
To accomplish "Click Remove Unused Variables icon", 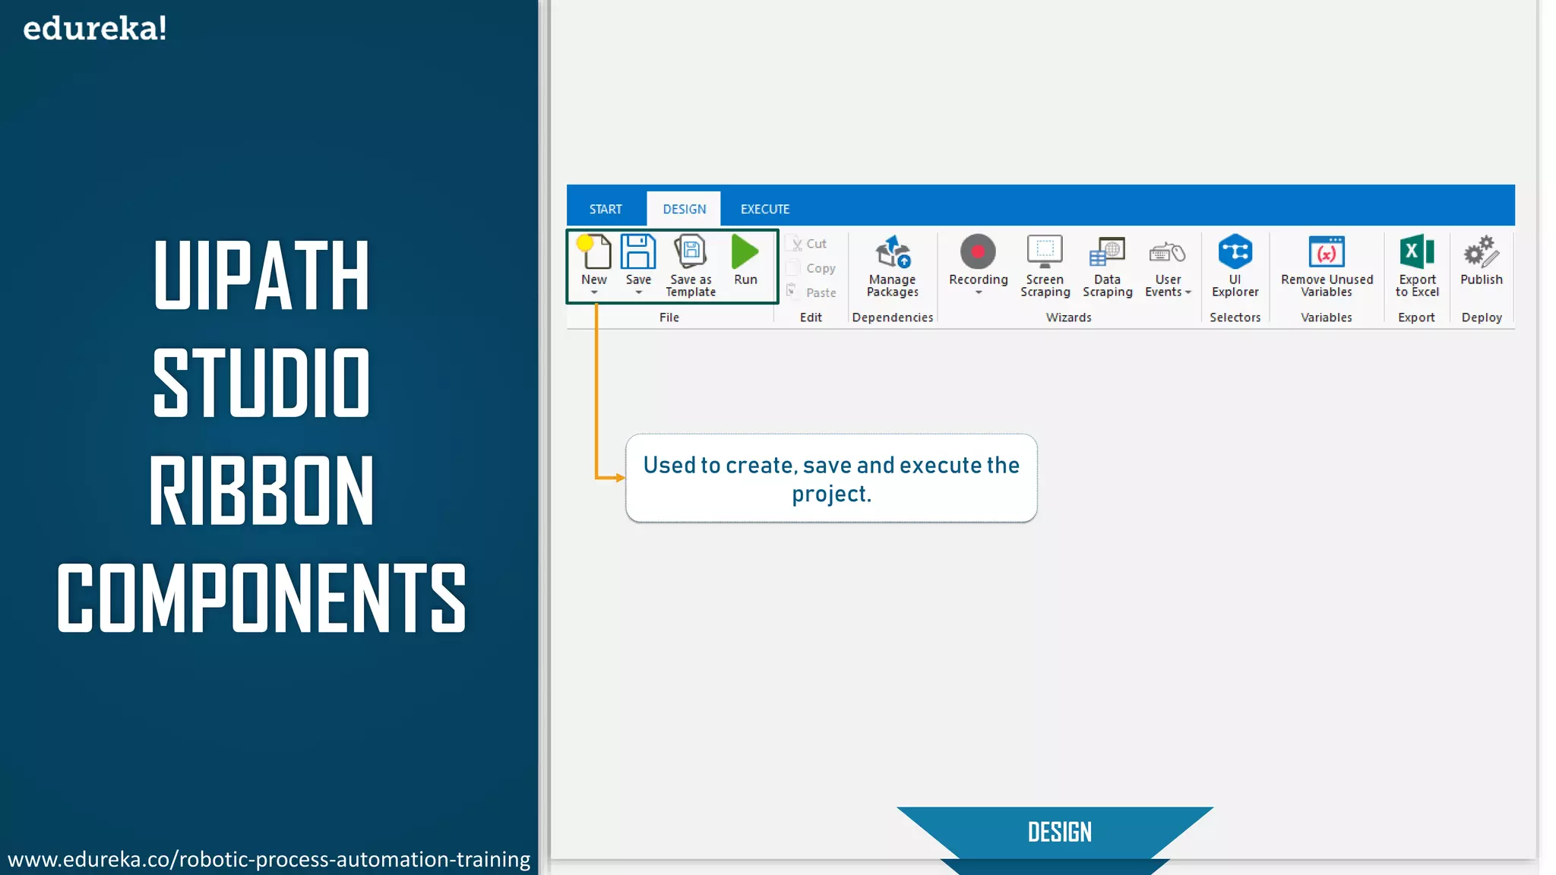I will 1327,251.
